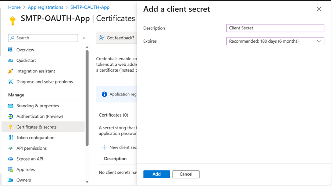Click the Expires label
Viewport: 332px width, 186px height.
click(150, 41)
